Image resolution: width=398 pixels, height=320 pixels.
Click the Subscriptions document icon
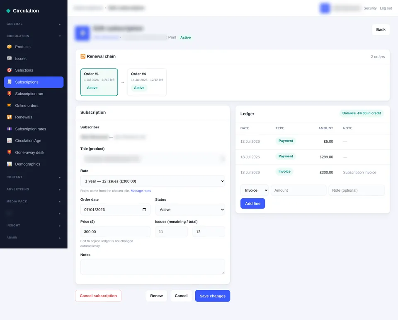pos(10,82)
